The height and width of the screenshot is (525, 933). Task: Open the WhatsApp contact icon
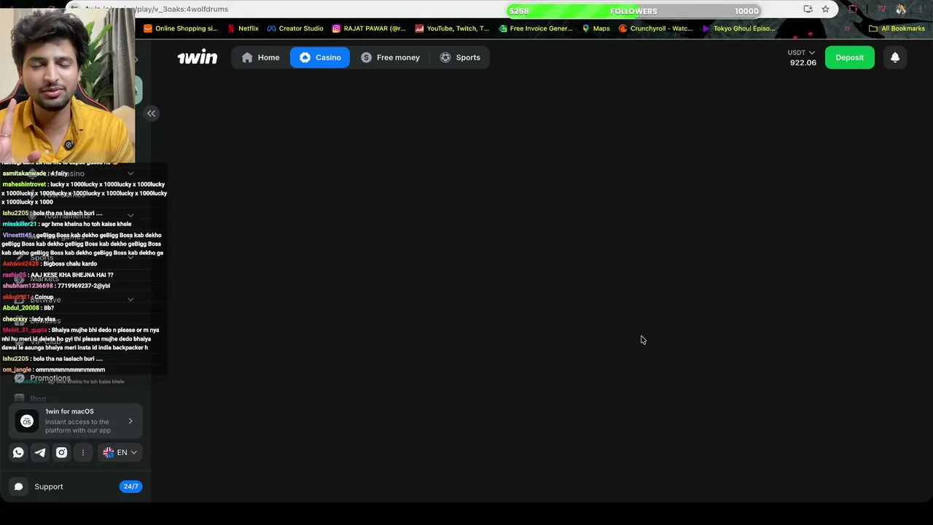18,452
